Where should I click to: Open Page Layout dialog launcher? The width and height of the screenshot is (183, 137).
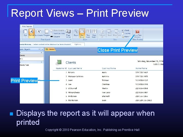pos(71,40)
